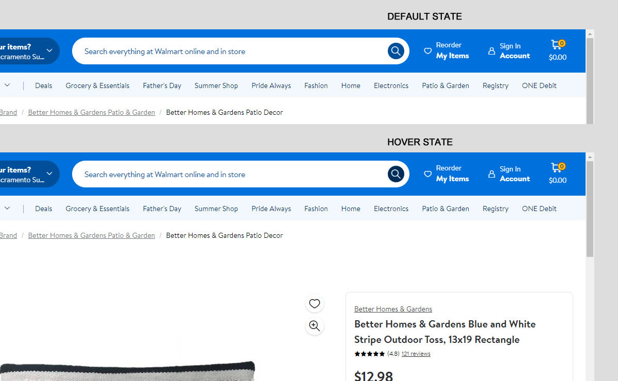Viewport: 618px width, 381px height.
Task: Add the product to favorites with the heart icon
Action: (315, 304)
